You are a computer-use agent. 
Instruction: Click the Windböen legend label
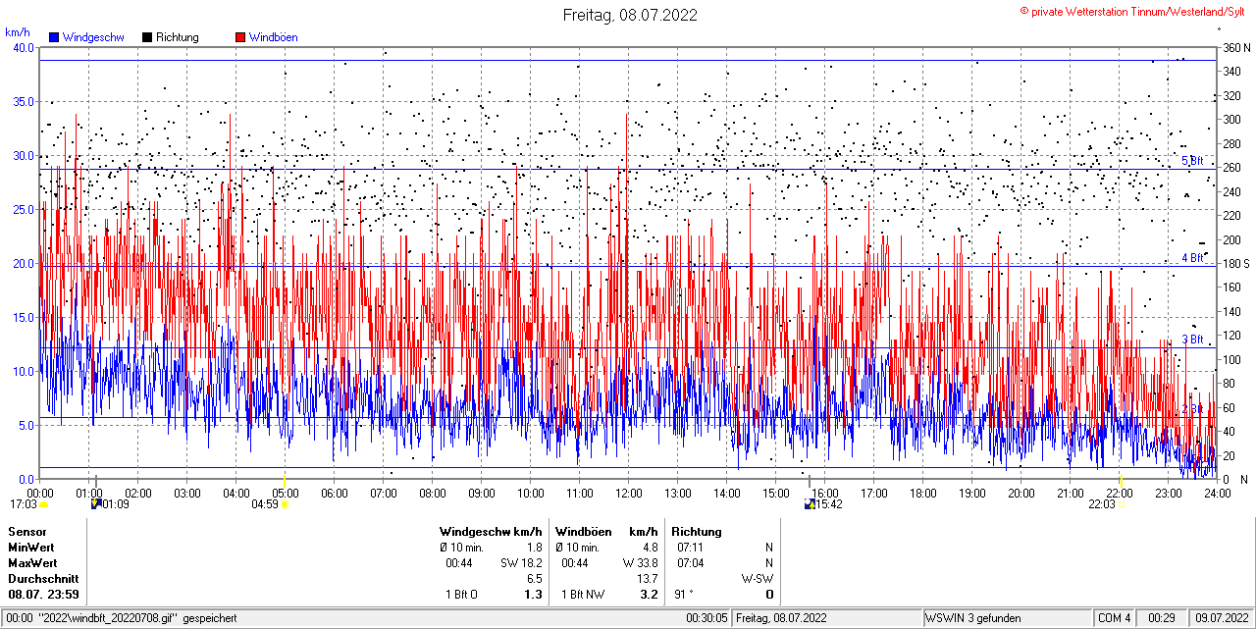point(274,37)
